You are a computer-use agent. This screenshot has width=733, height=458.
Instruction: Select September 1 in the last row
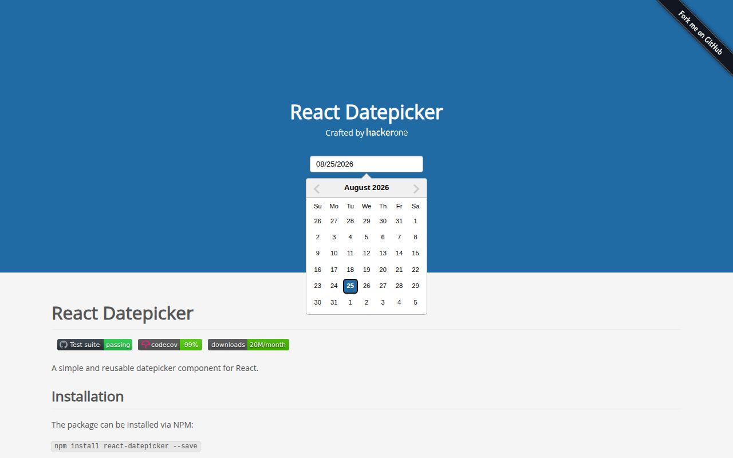click(350, 302)
